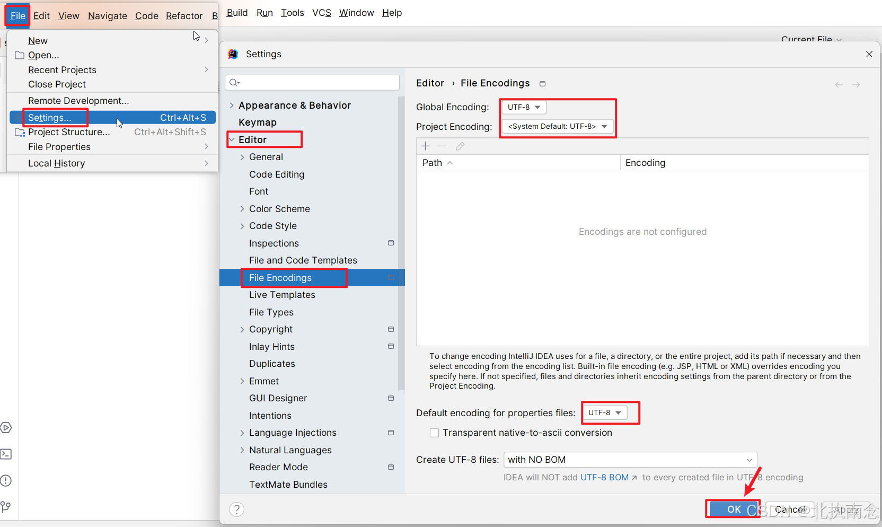Open Recent Projects submenu
This screenshot has height=527, width=882.
tap(112, 70)
